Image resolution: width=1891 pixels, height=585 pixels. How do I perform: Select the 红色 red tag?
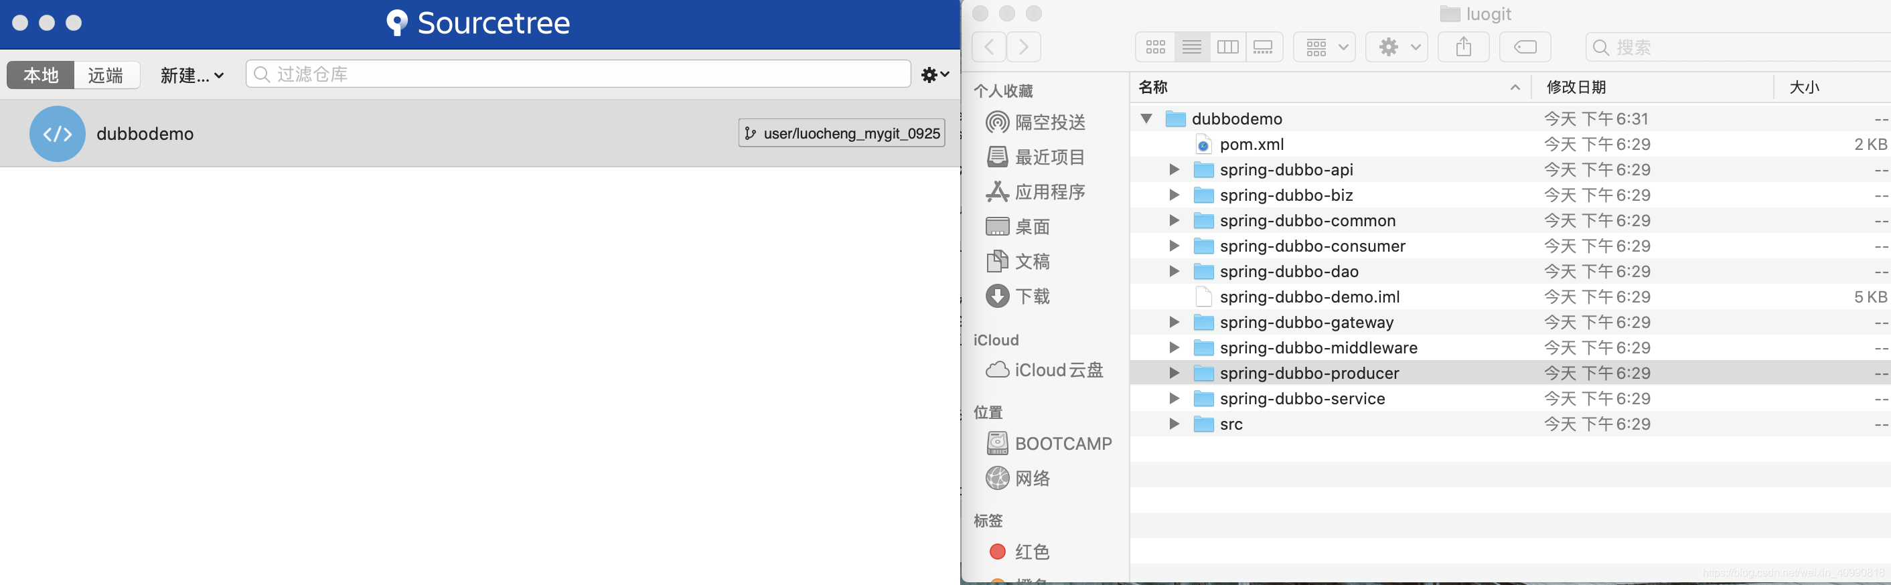(x=1020, y=552)
